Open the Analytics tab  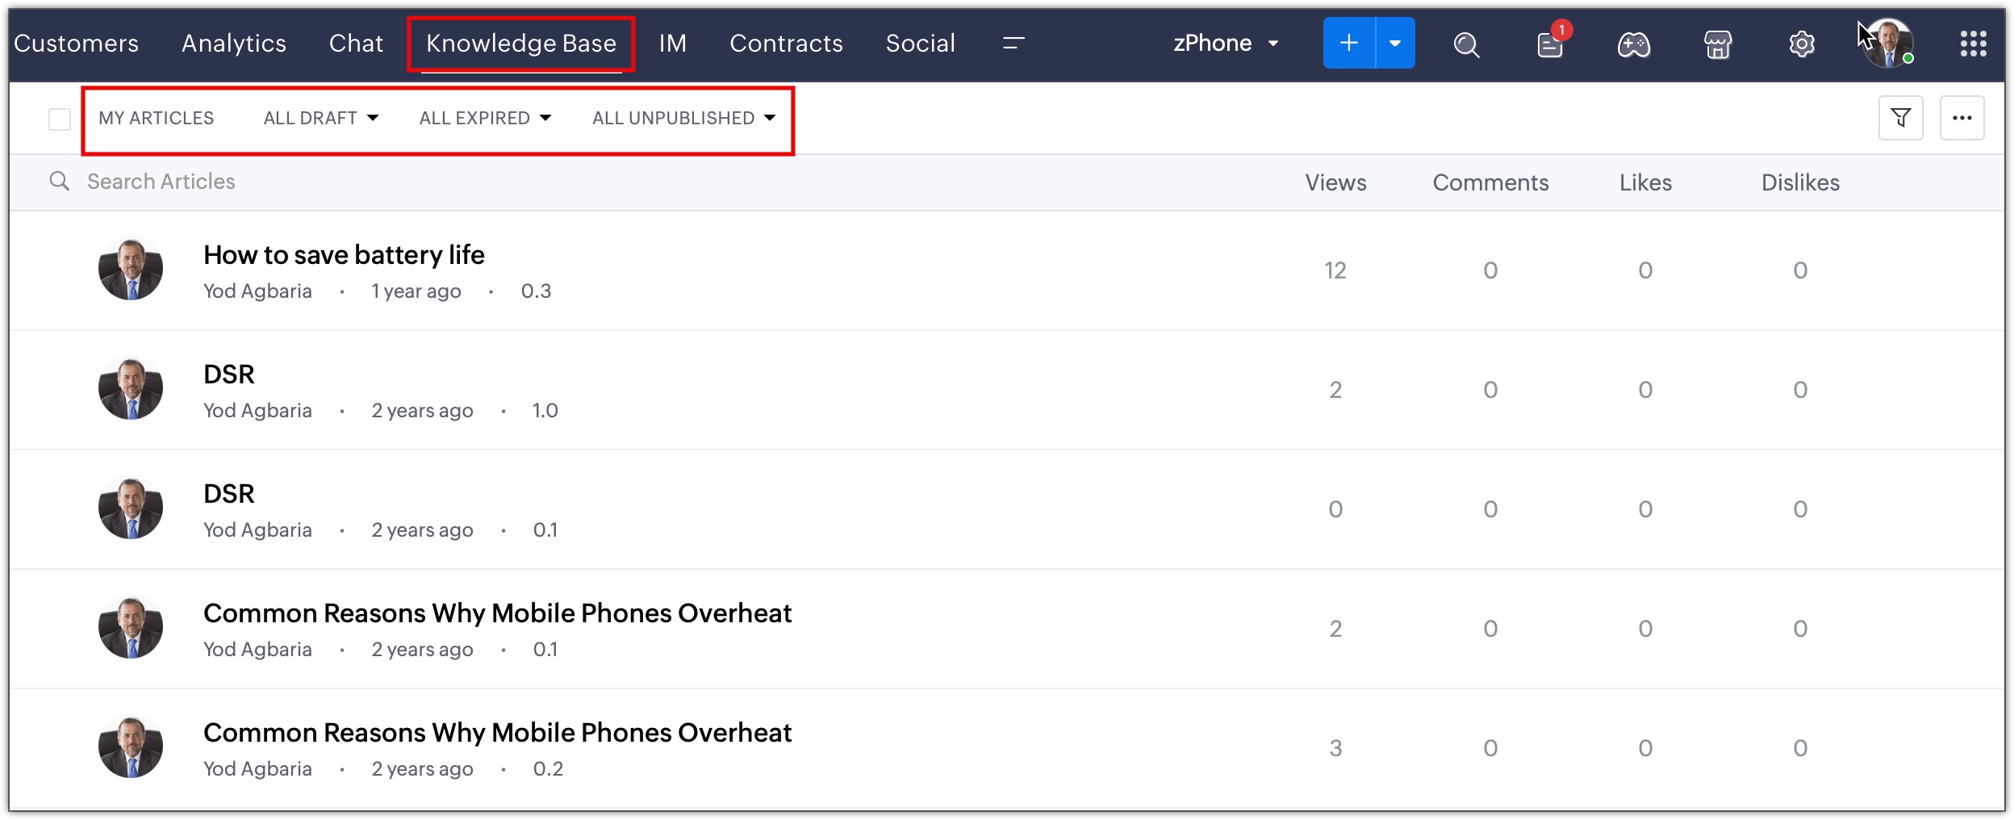pyautogui.click(x=234, y=44)
